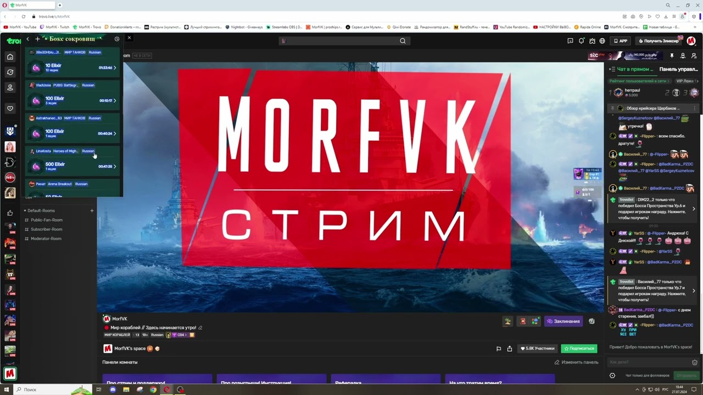Viewport: 703px width, 395px height.
Task: Open МИР КОРАБЛЕЙ category tag
Action: 117,335
